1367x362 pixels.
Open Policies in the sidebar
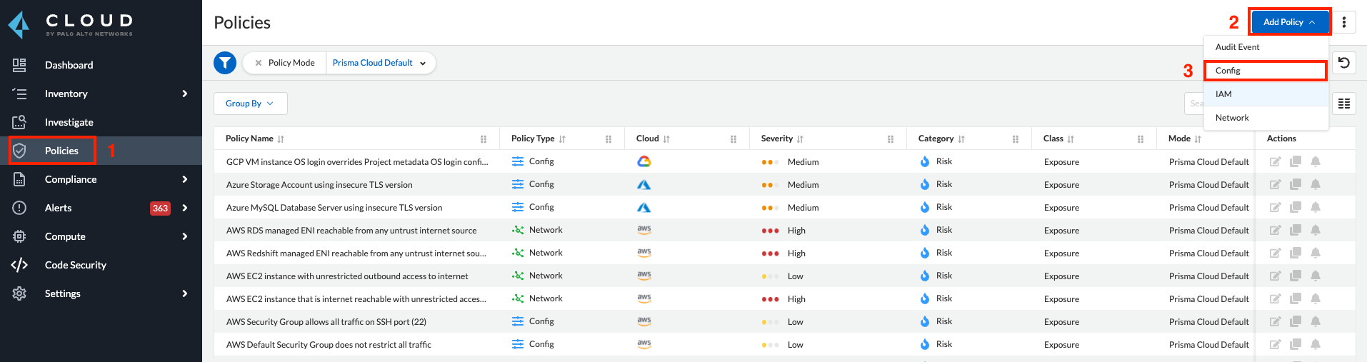(61, 151)
